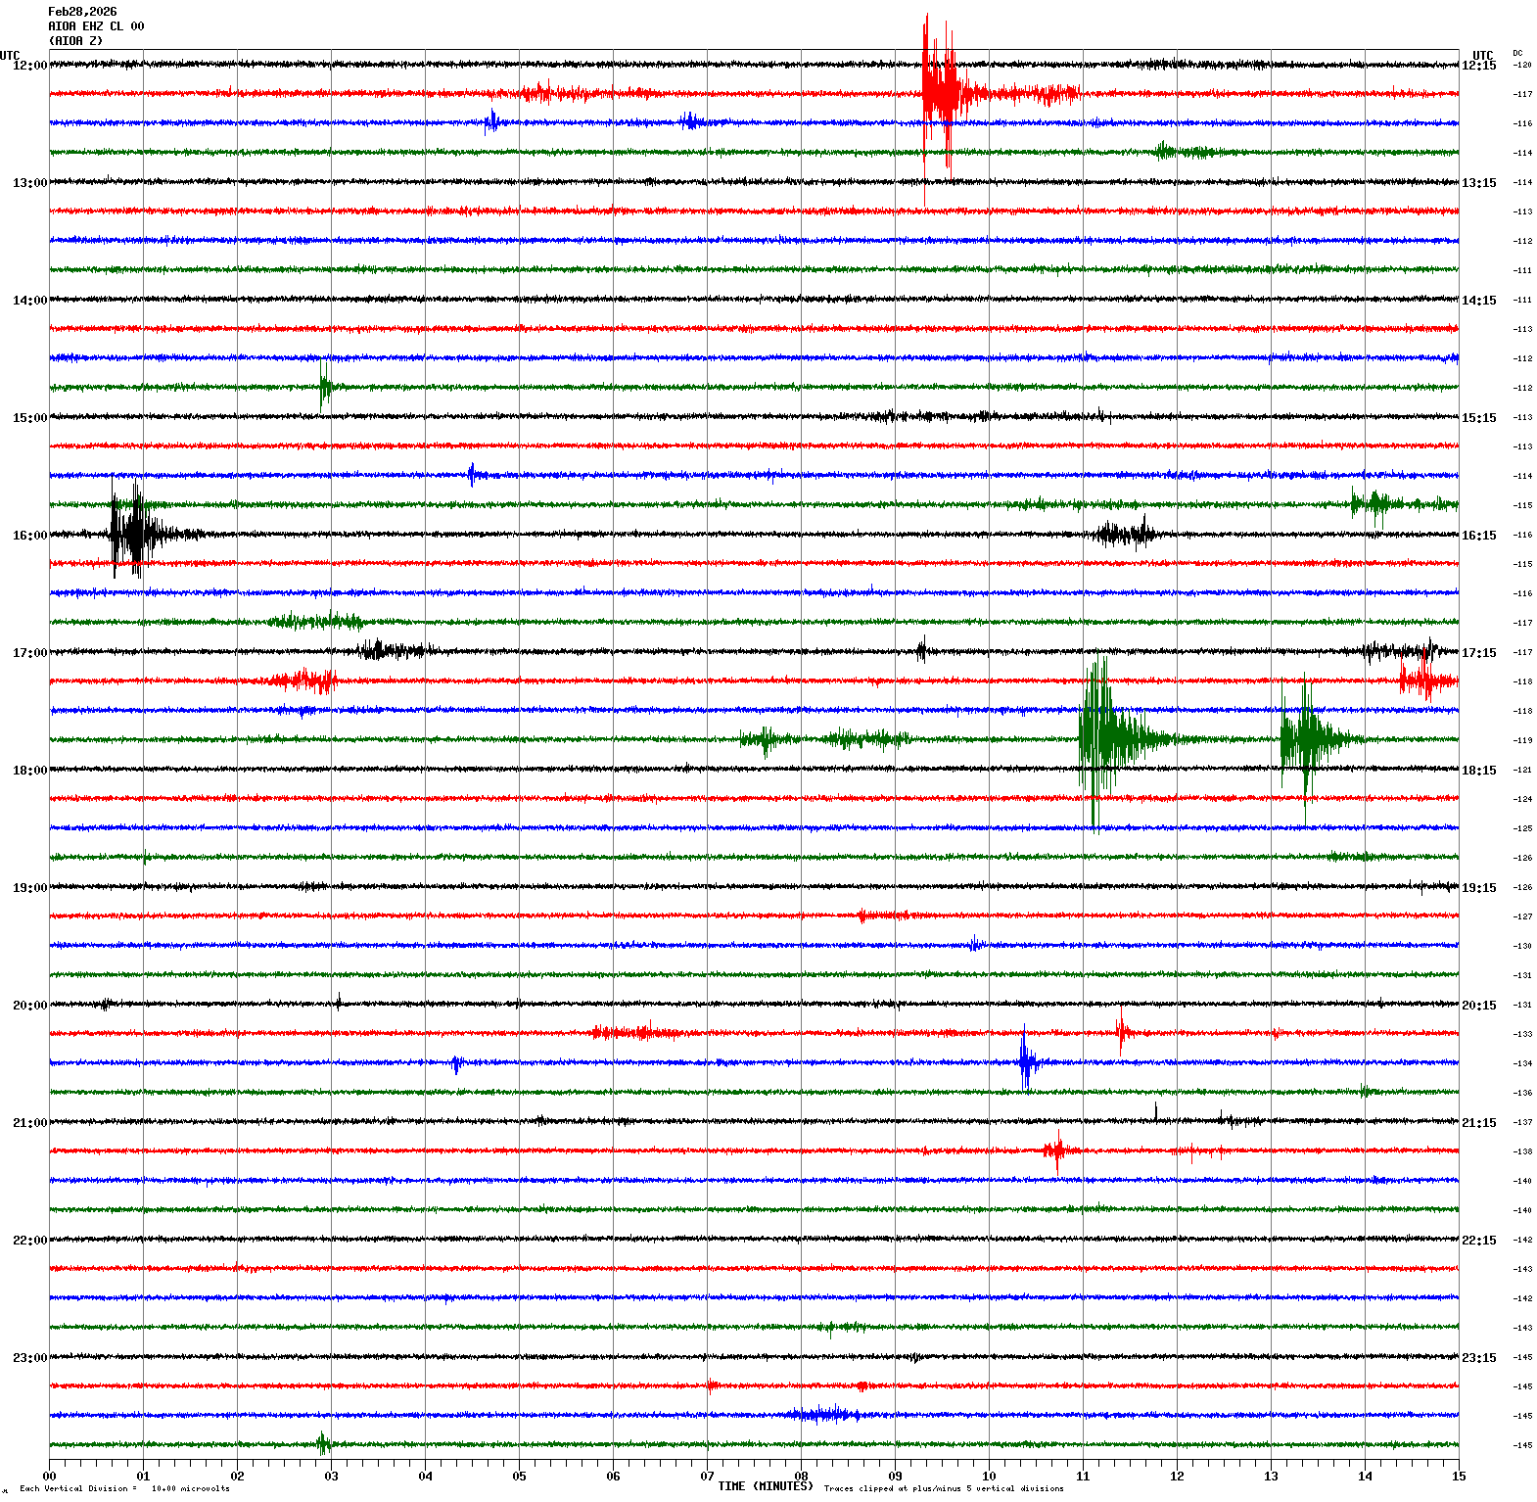Select the blue spike on the 20:30 trace
1537x1502 pixels.
coord(1025,1061)
